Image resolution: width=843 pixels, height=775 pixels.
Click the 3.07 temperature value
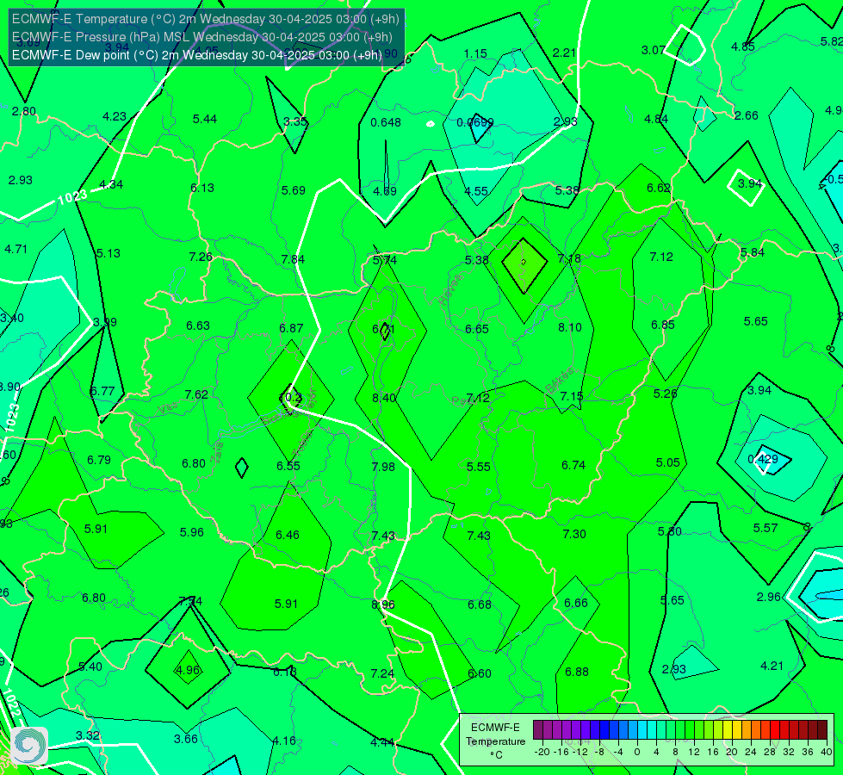pyautogui.click(x=654, y=50)
